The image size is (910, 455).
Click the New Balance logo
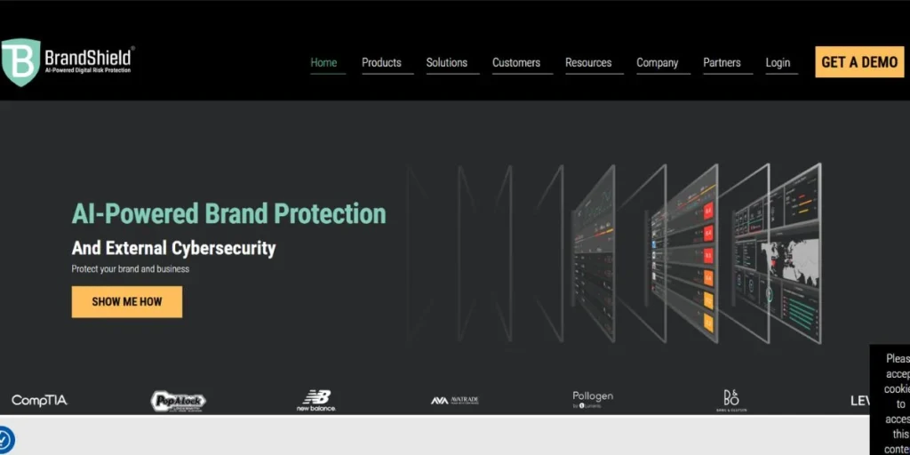pyautogui.click(x=316, y=401)
